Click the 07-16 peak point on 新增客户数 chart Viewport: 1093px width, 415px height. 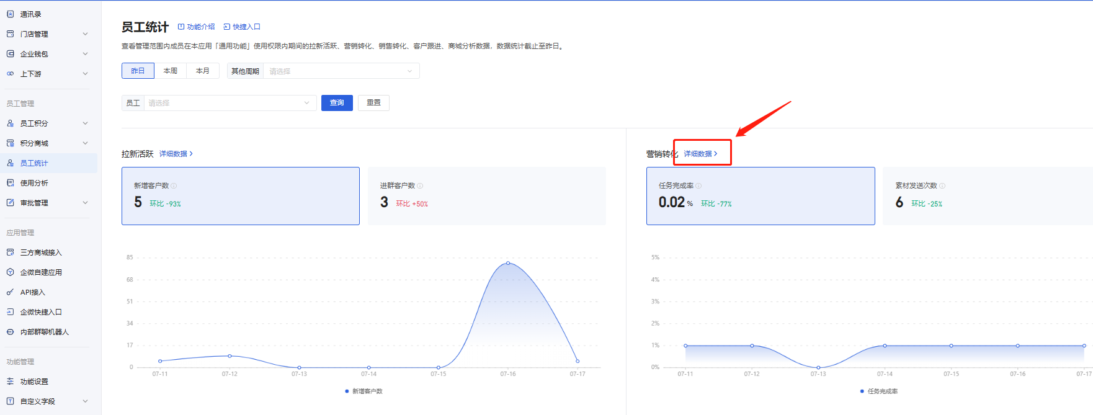point(508,263)
